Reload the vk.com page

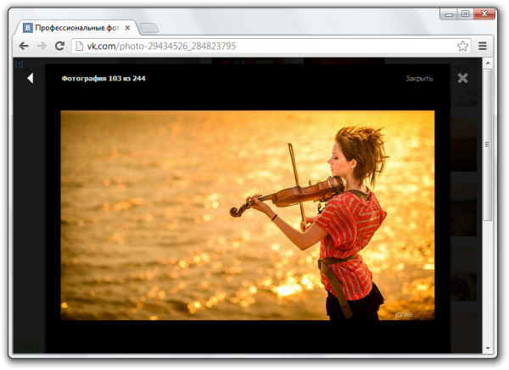59,46
